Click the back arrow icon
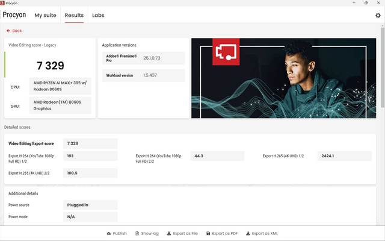This screenshot has width=385, height=241. (8, 31)
